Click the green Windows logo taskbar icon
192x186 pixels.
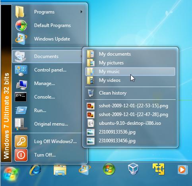click(109, 169)
